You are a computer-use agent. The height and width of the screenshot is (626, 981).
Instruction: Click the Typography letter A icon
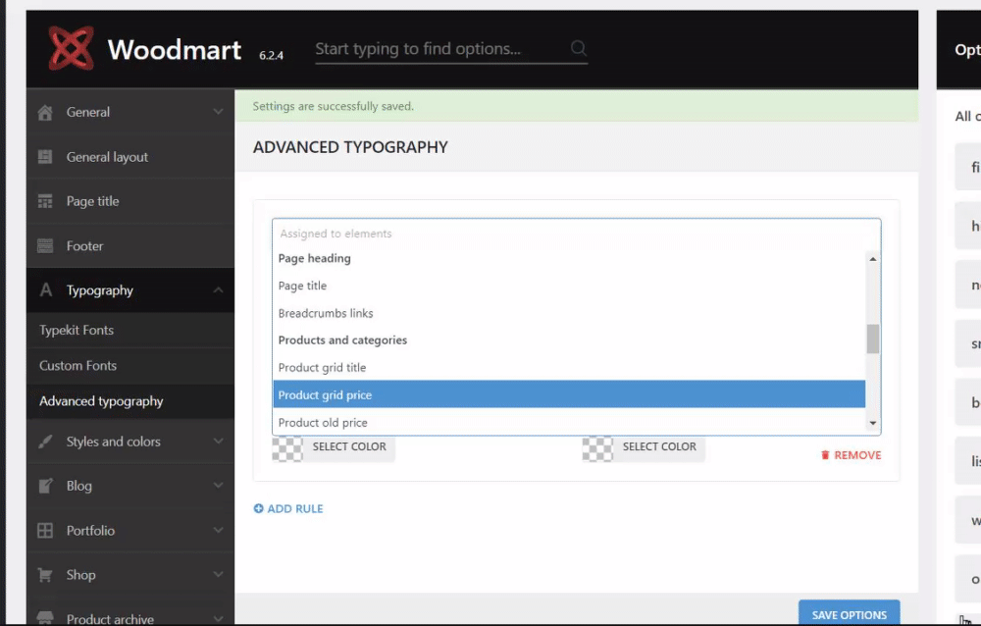pos(46,290)
